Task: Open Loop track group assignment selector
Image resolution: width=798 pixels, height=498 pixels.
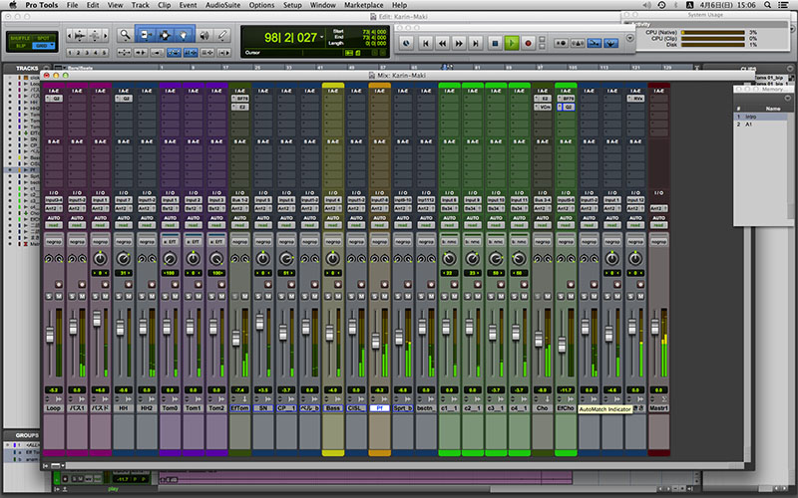Action: [54, 242]
